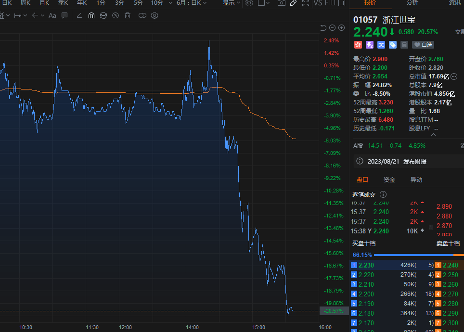Take a chart snapshot with camera icon
The image size is (464, 332).
tap(282, 3)
